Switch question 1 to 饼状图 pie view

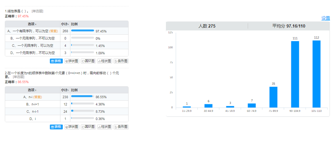pyautogui.click(x=72, y=61)
